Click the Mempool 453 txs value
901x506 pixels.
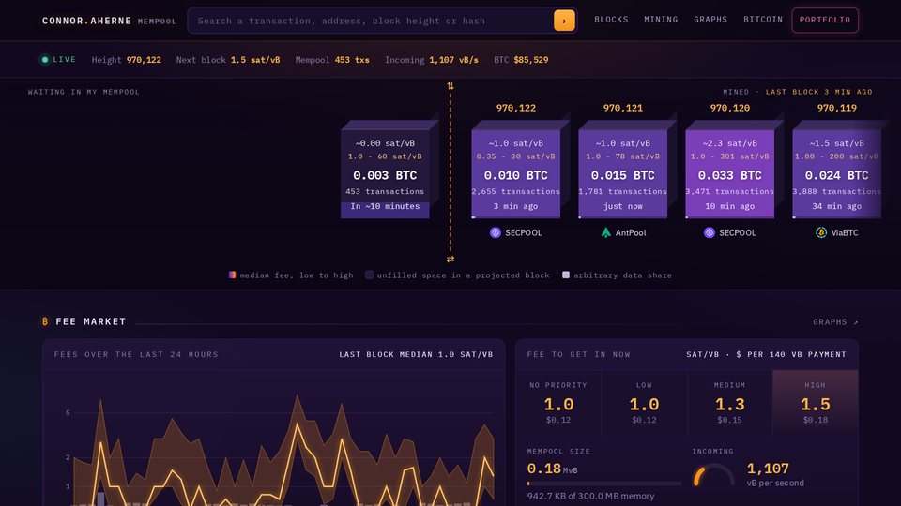[352, 60]
